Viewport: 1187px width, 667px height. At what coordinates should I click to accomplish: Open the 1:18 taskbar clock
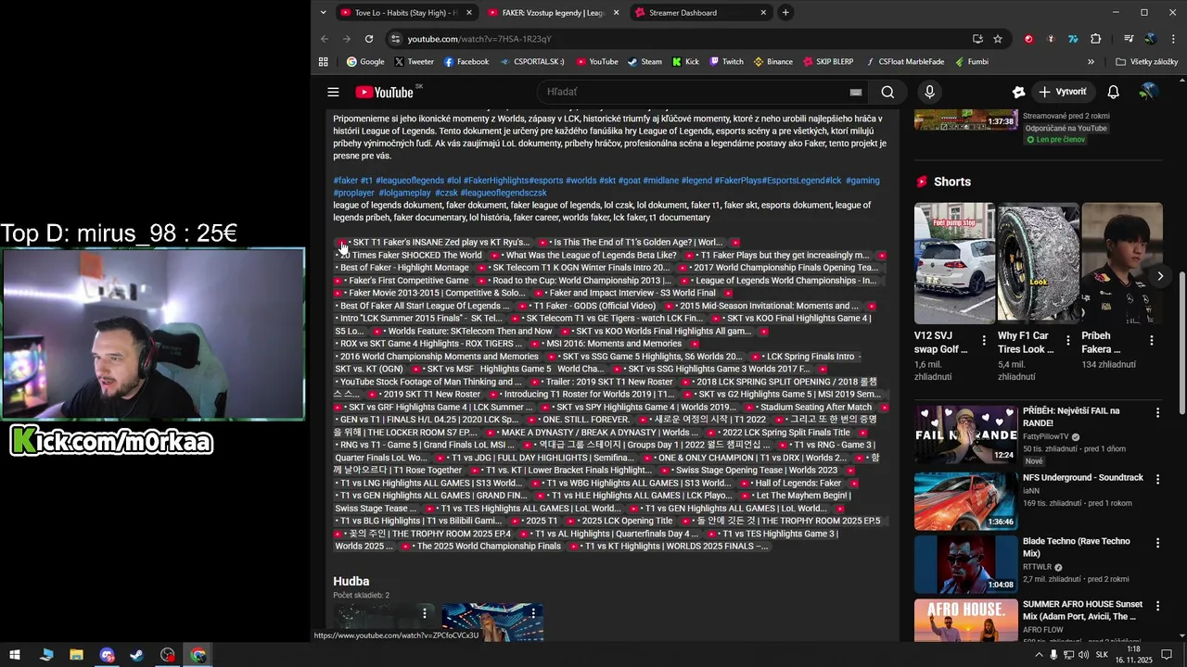[x=1133, y=655]
